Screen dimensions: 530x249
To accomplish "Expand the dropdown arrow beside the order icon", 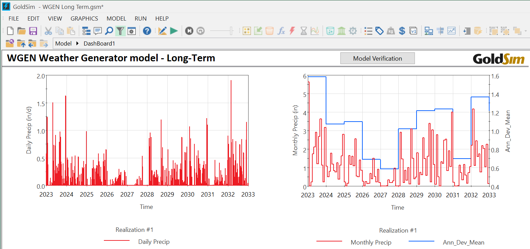I will tap(526, 31).
